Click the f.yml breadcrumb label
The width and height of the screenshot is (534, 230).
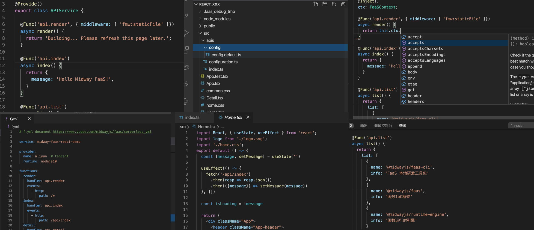(15, 126)
